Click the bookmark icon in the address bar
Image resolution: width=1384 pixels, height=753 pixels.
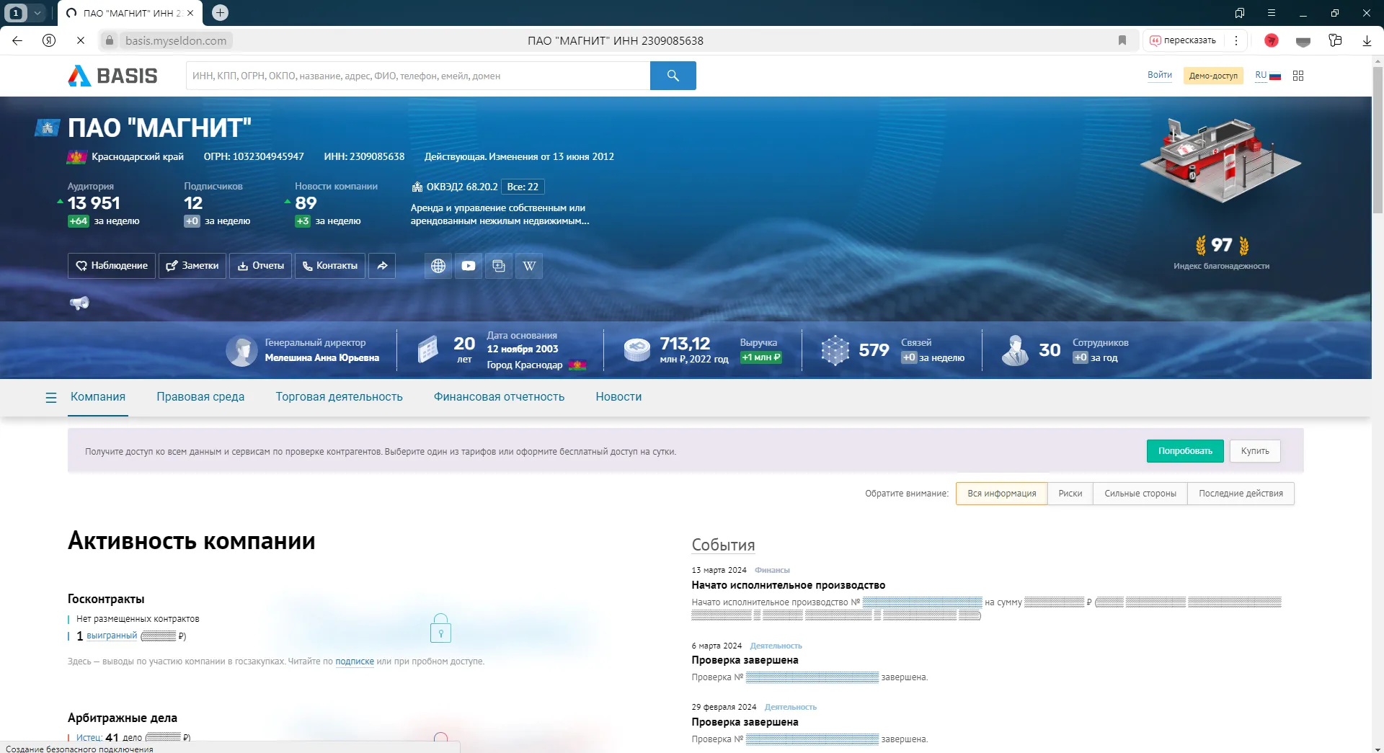1122,40
